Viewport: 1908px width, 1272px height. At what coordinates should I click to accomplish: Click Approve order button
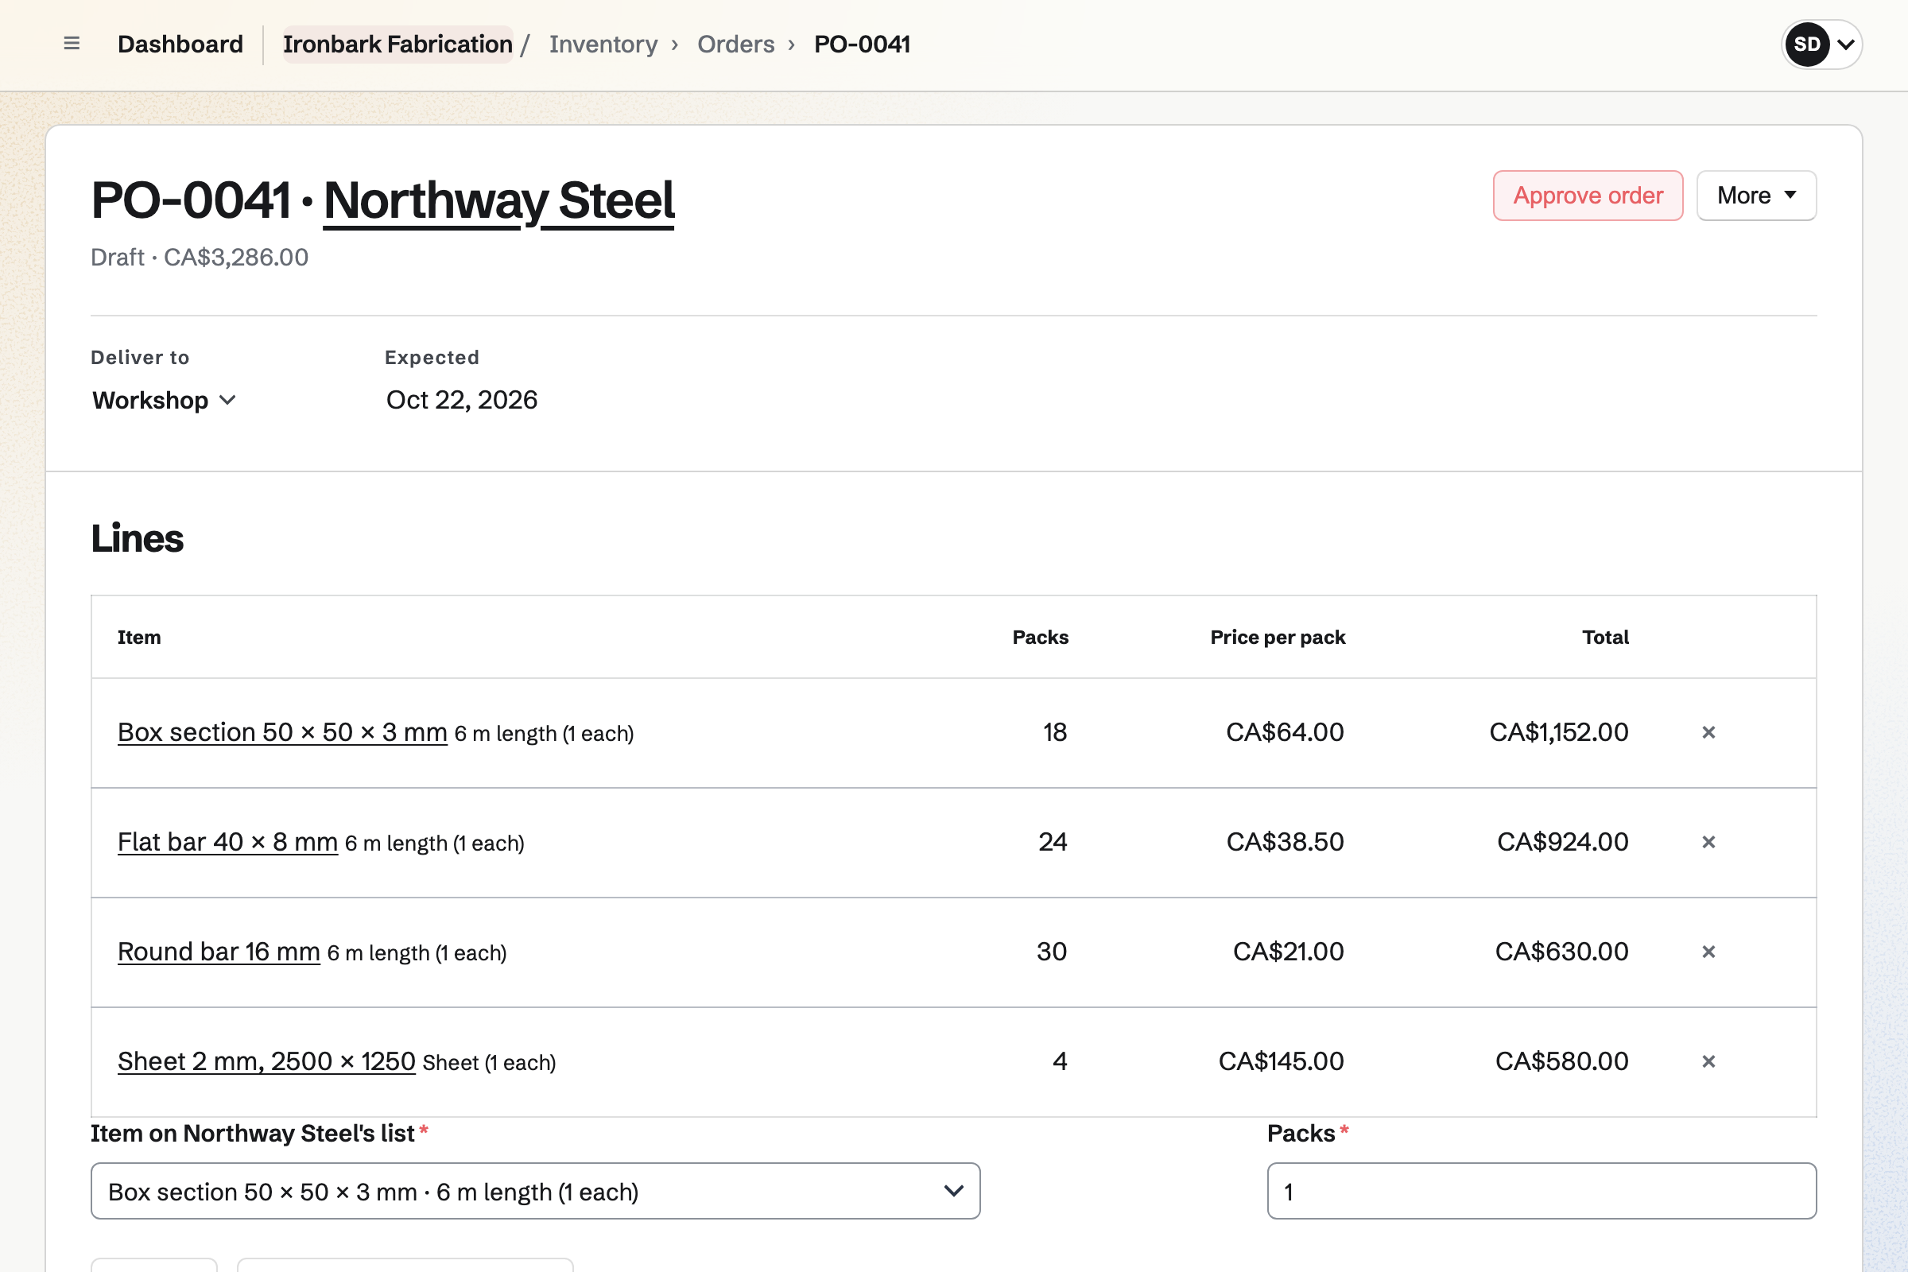[x=1588, y=196]
